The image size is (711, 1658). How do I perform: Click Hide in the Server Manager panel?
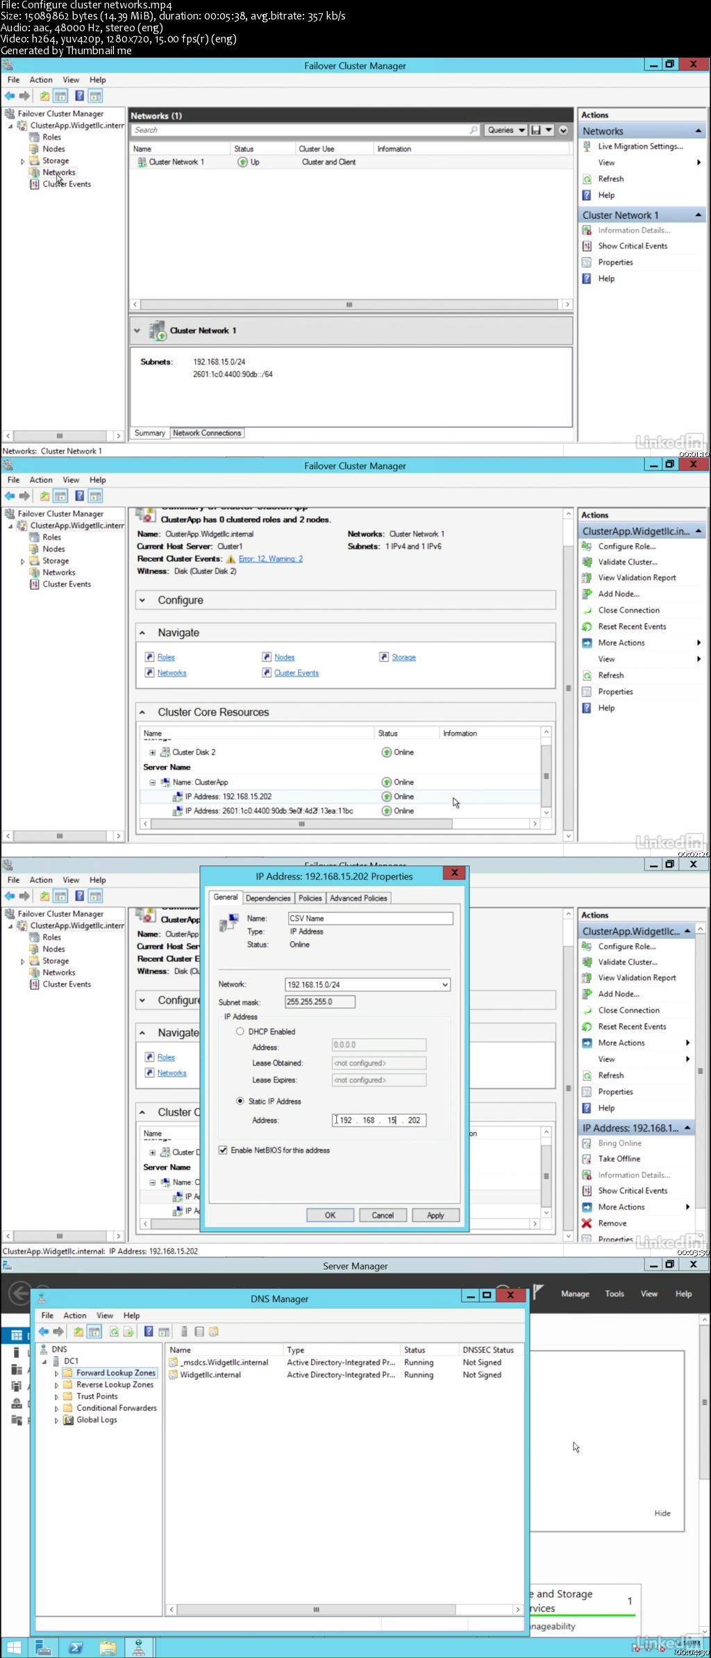pyautogui.click(x=662, y=1513)
